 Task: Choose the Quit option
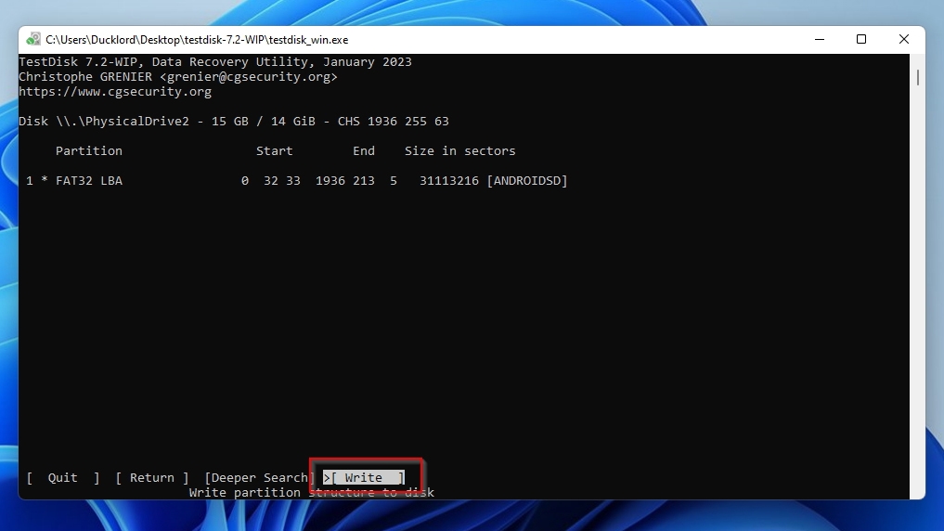pyautogui.click(x=62, y=477)
